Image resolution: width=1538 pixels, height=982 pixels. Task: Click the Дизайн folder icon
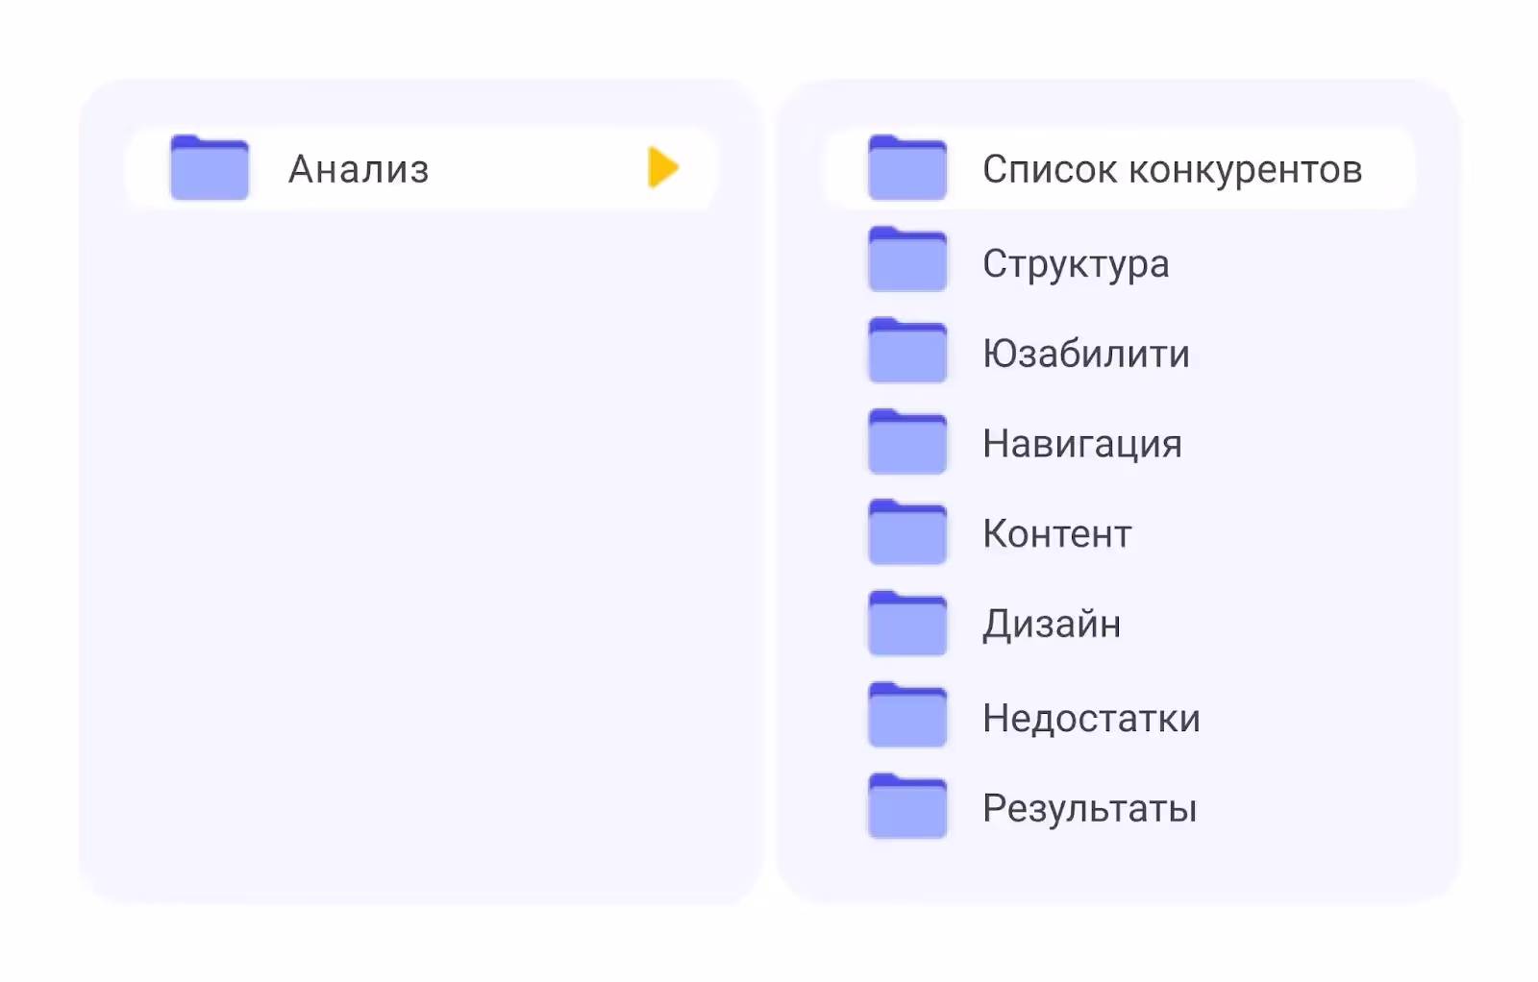(x=907, y=624)
